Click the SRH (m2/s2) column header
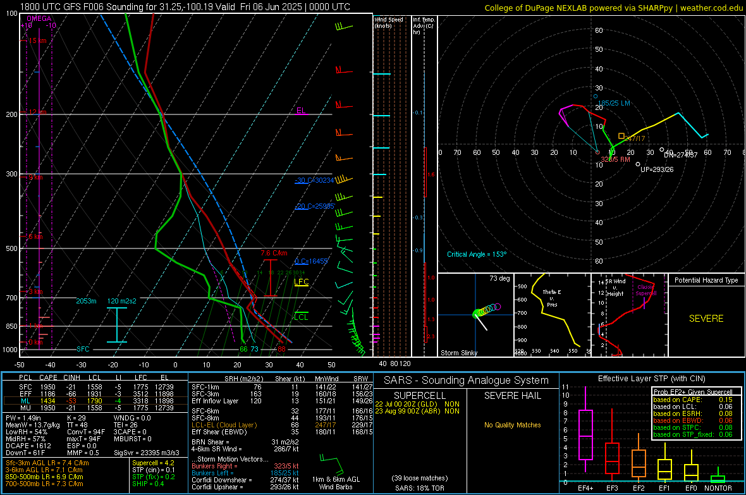This screenshot has width=746, height=495. coord(243,379)
